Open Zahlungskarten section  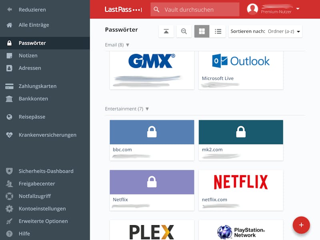click(x=38, y=86)
